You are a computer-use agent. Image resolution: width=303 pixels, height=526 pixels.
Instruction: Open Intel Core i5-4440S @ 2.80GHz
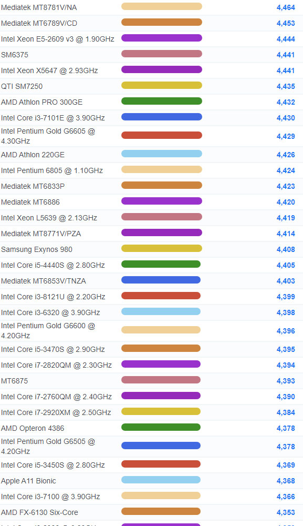point(53,265)
